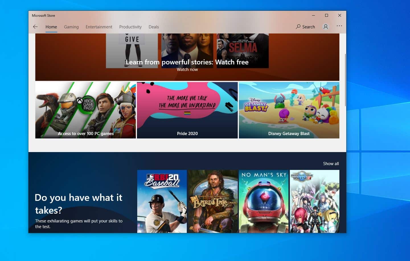Open the Productivity tab
The height and width of the screenshot is (261, 410).
tap(130, 27)
